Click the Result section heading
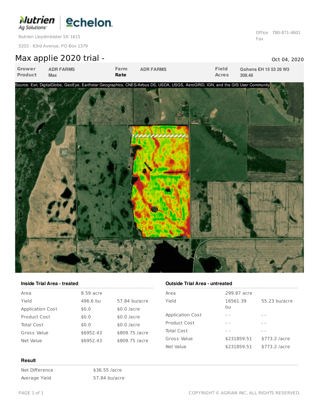Viewport: 319px width, 413px height. pyautogui.click(x=28, y=361)
